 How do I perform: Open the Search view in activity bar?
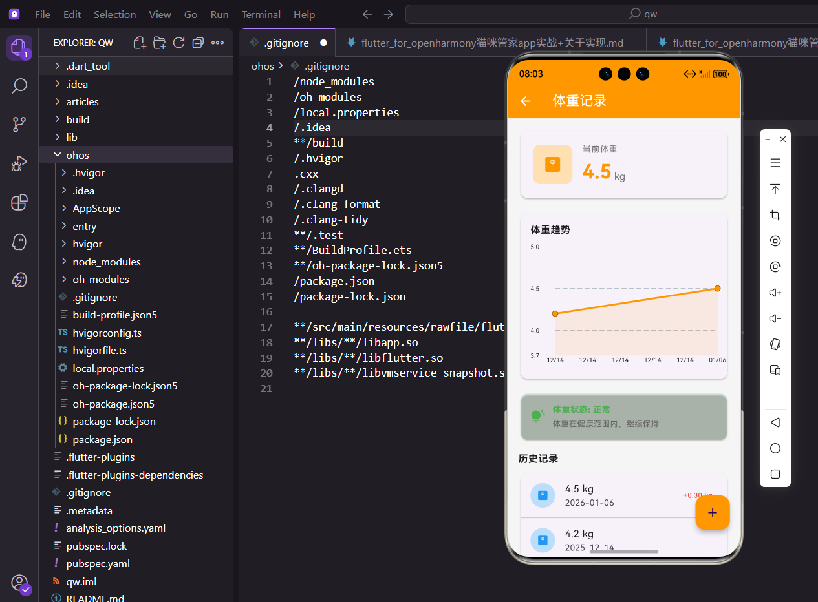[19, 86]
